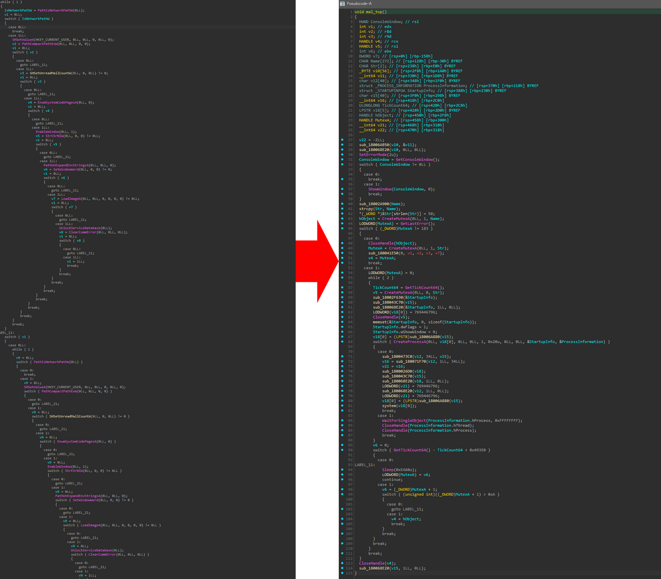
Task: Click 'StartupInfo.dwFlags = 1;' line
Action: (x=400, y=327)
